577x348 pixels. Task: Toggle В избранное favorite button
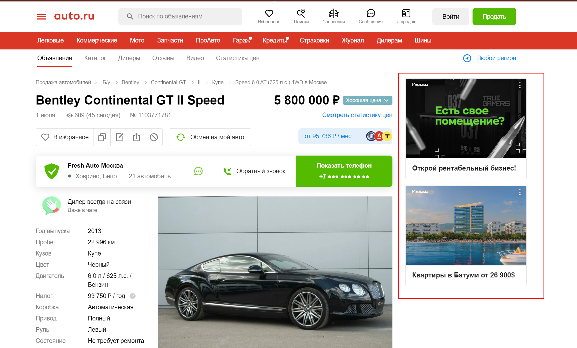pos(65,137)
